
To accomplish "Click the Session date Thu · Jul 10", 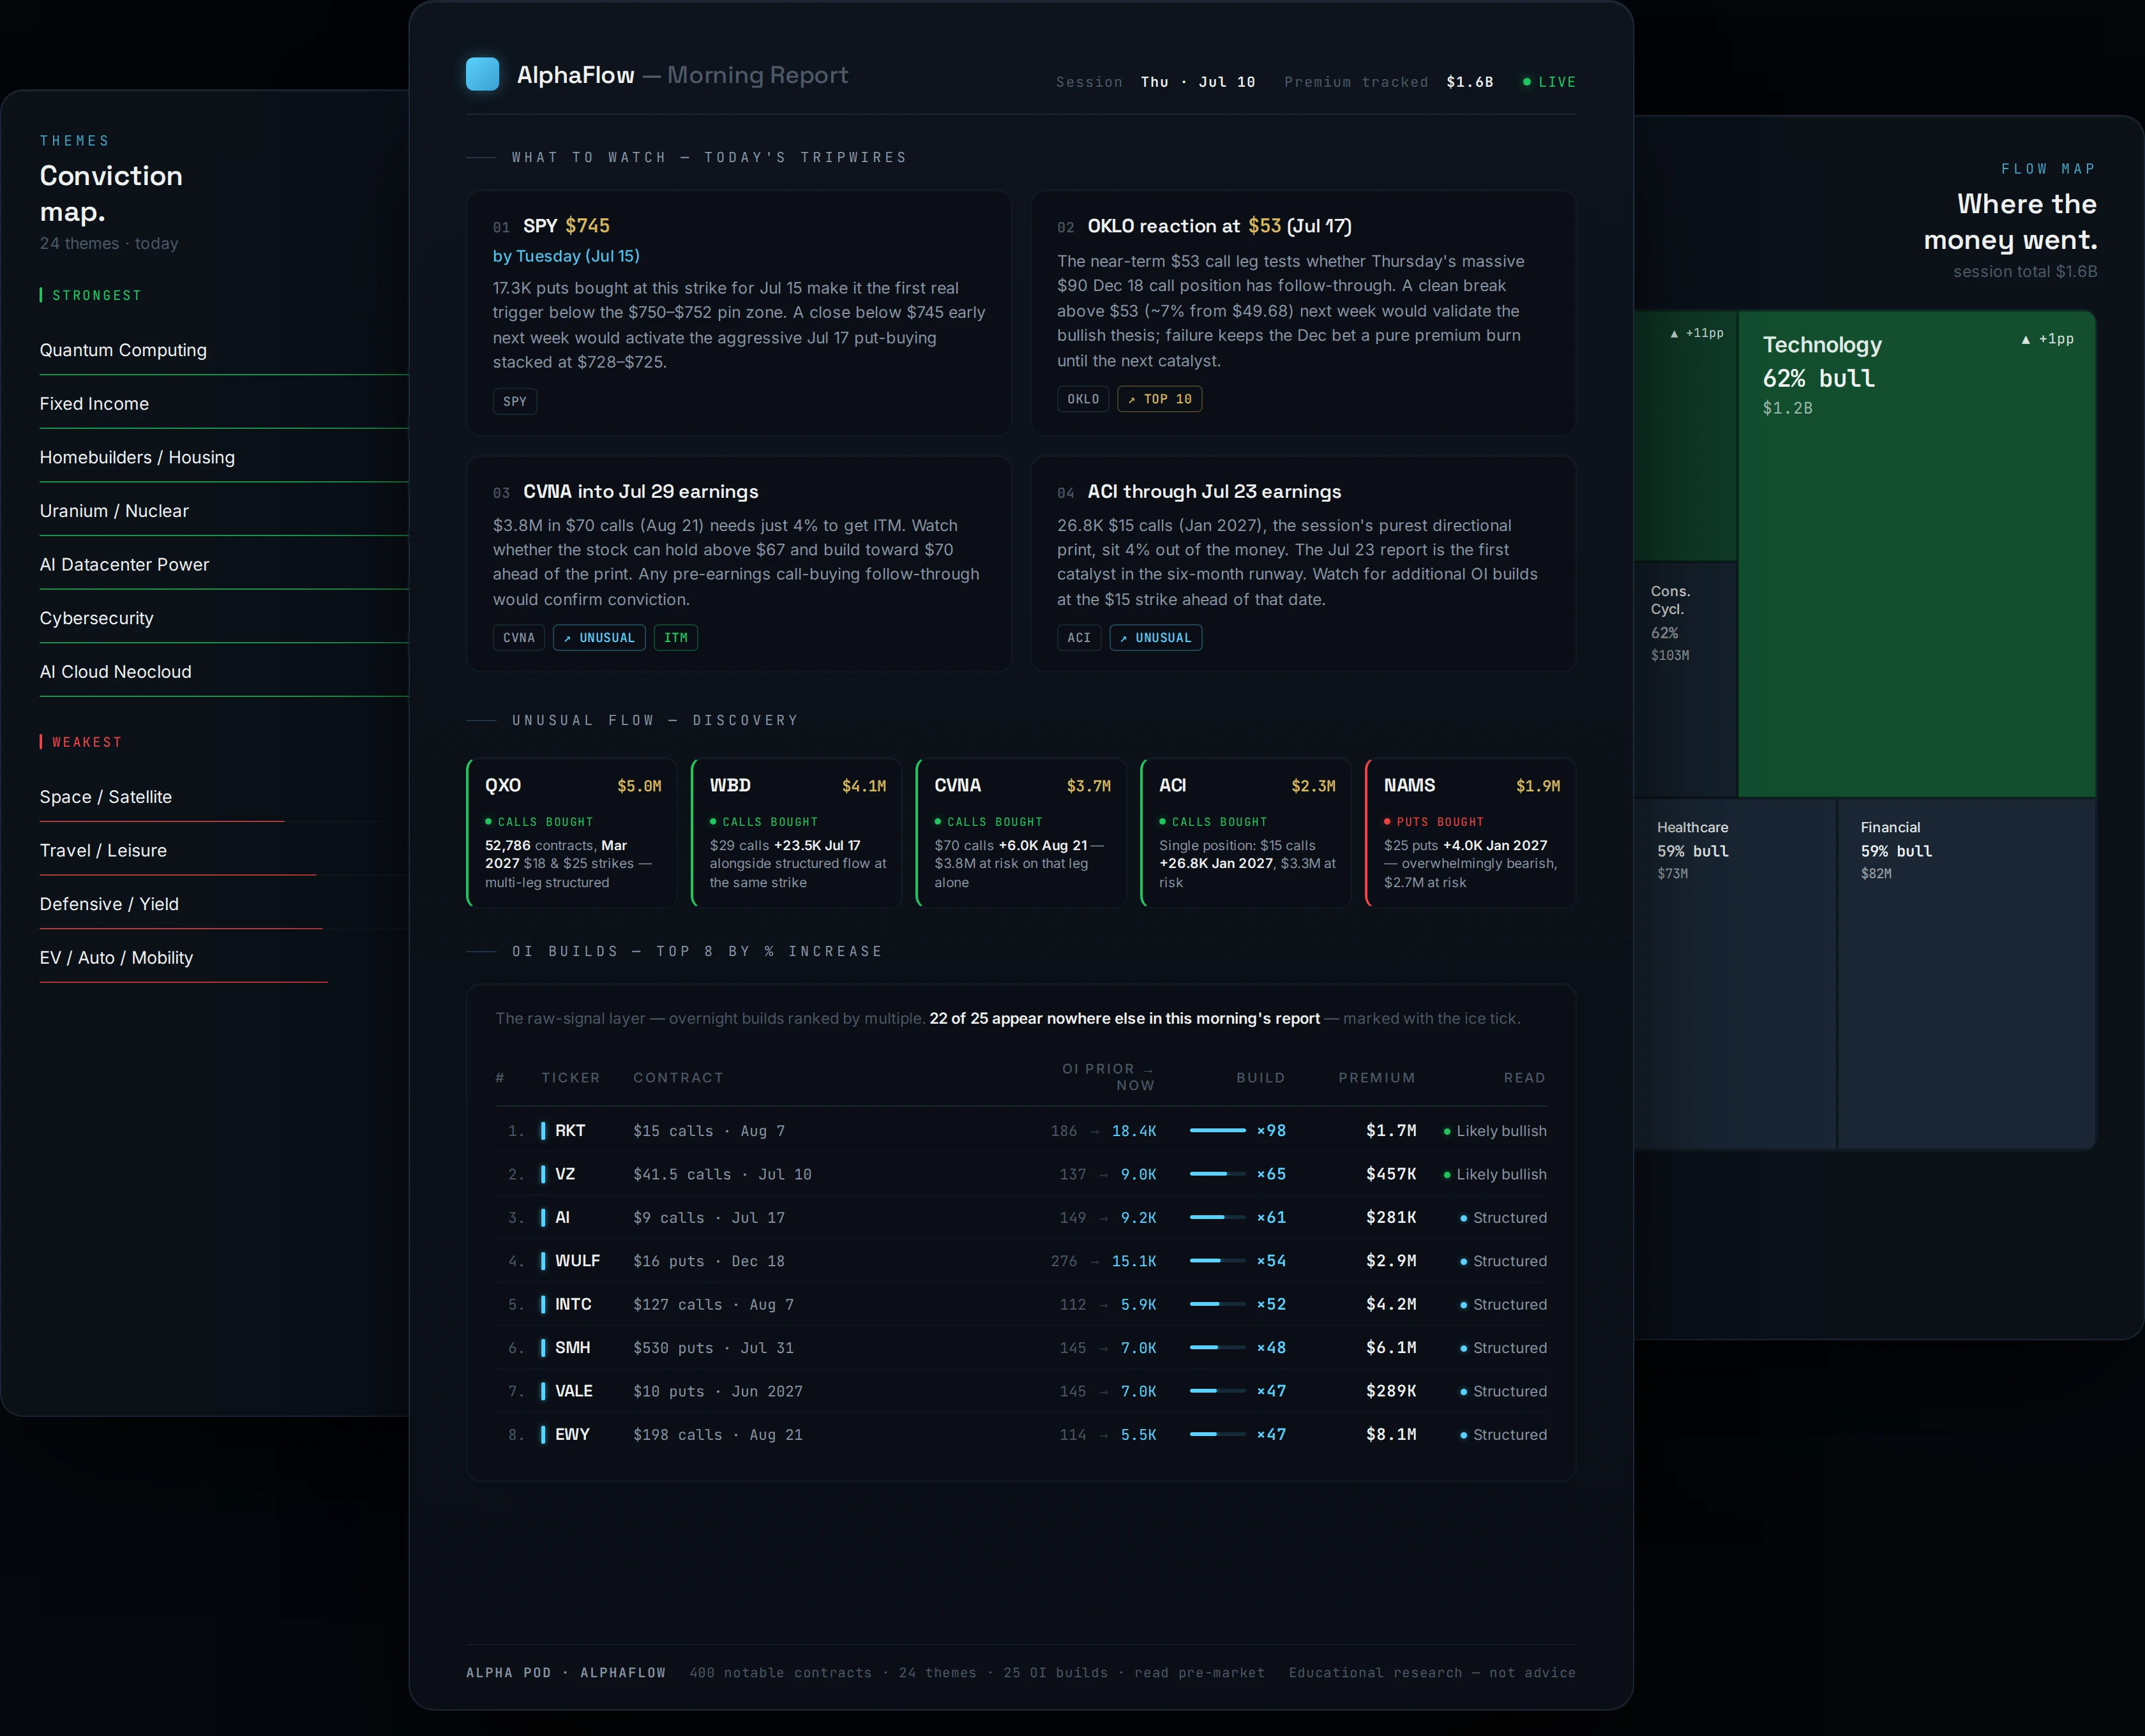I will pyautogui.click(x=1197, y=82).
